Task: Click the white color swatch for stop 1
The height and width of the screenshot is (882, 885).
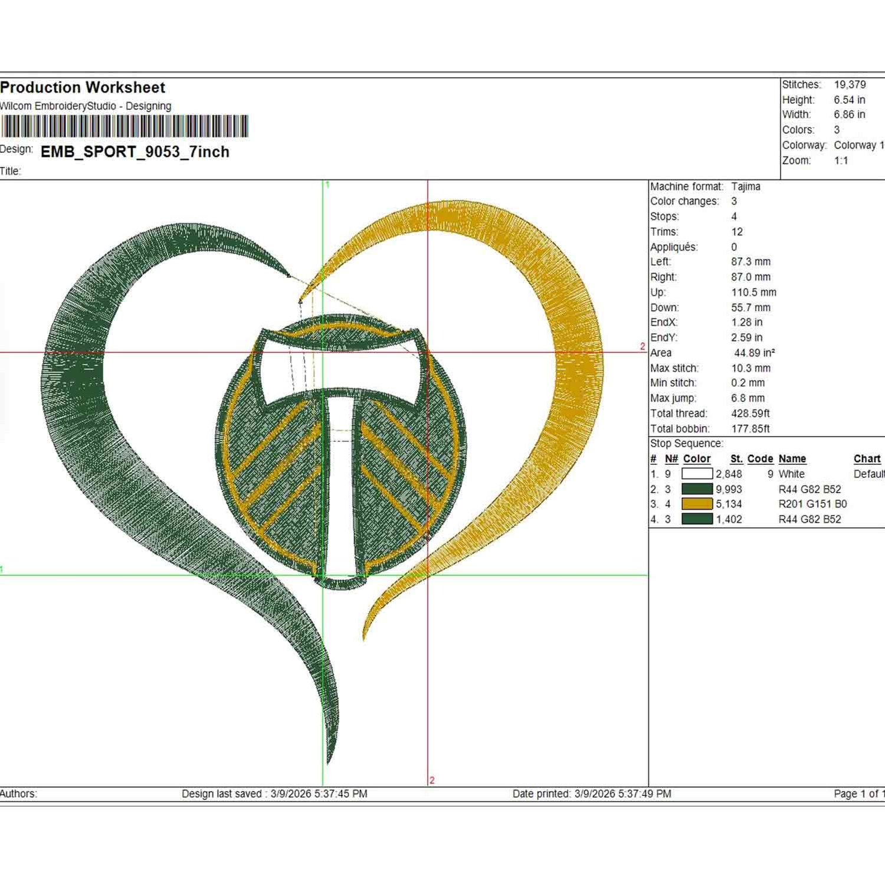Action: [697, 474]
